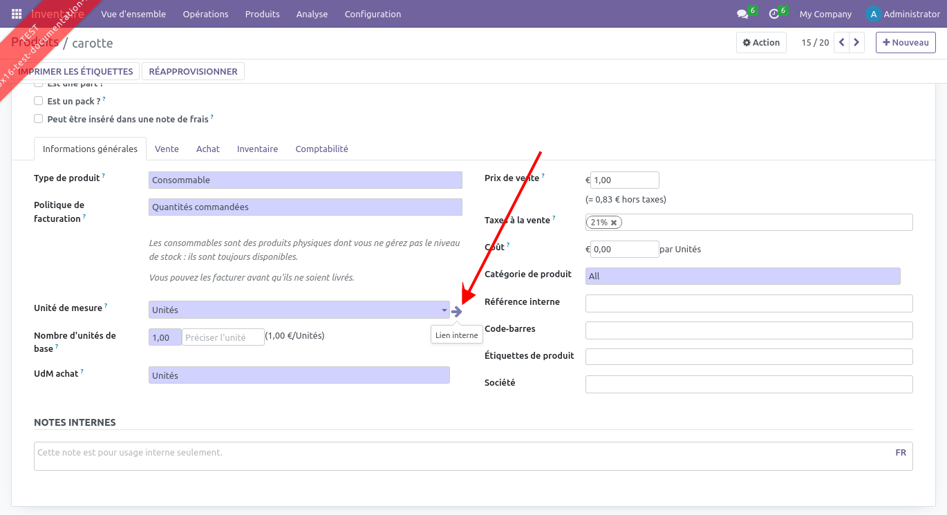Click the Taxes à la vente field
The width and height of the screenshot is (947, 515).
pyautogui.click(x=749, y=223)
